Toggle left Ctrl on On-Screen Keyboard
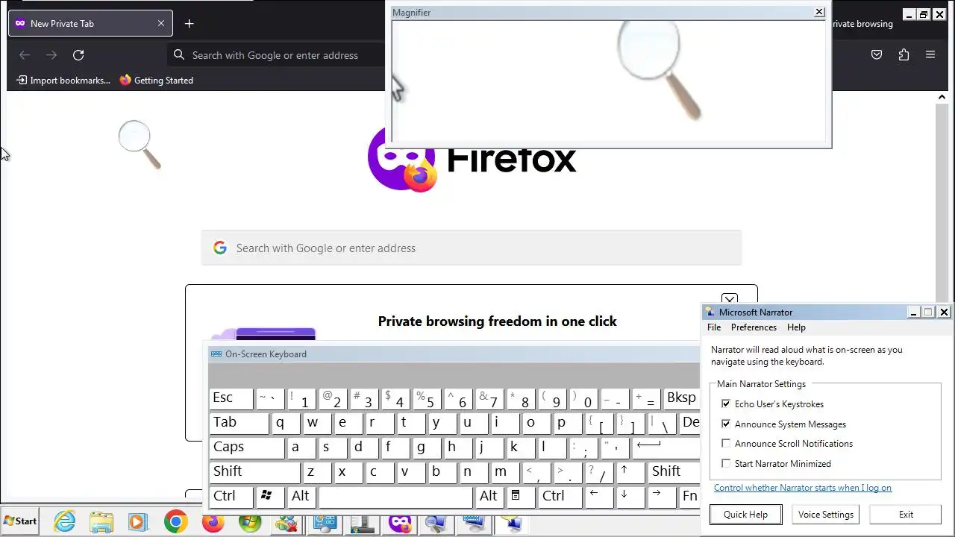 (231, 497)
